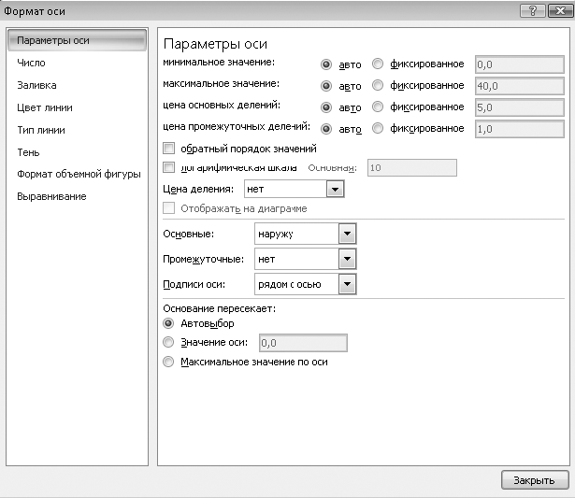This screenshot has height=498, width=575.
Task: Go to Цвет линии section
Action: tap(45, 107)
